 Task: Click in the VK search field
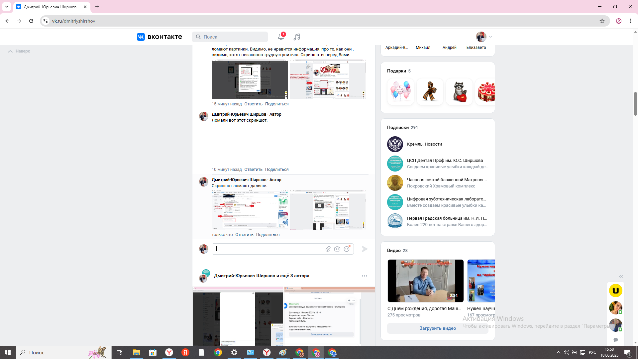coord(230,37)
